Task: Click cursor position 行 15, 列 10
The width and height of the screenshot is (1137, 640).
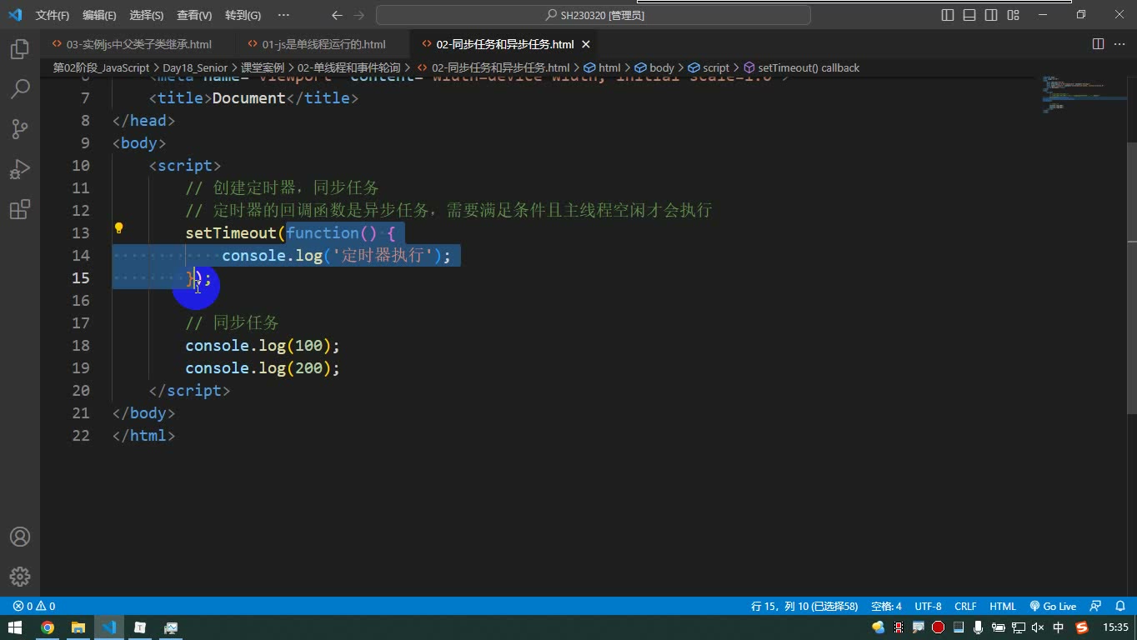Action: tap(804, 607)
